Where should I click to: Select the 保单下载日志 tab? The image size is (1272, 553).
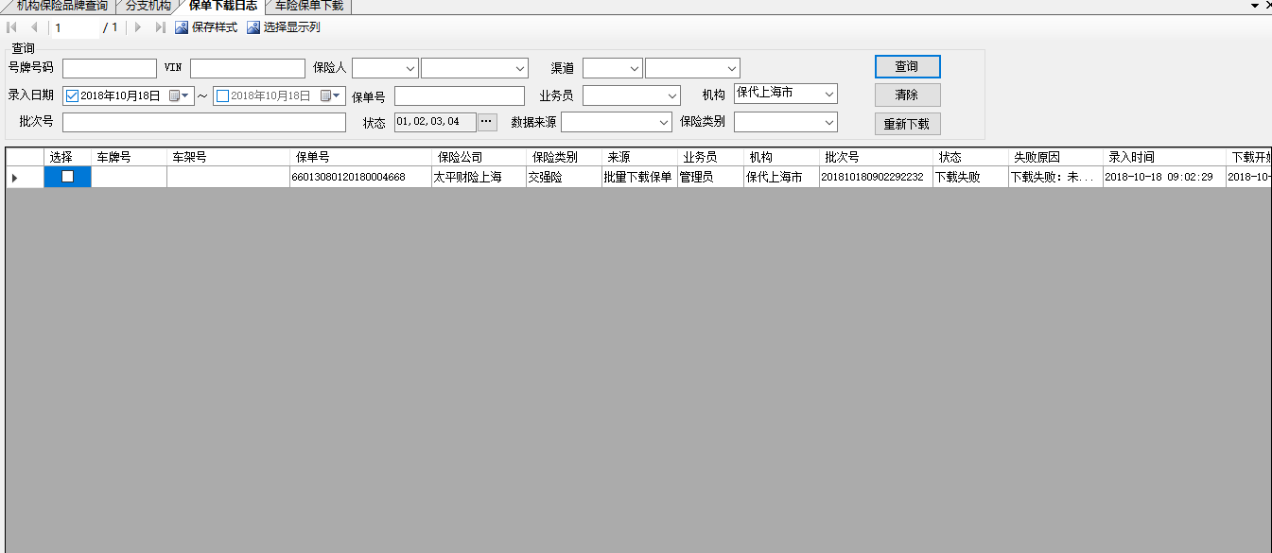click(x=222, y=6)
